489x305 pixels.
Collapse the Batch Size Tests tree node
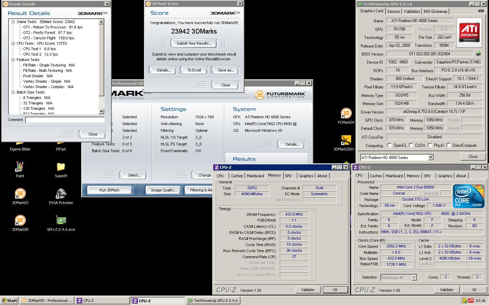[x=13, y=92]
